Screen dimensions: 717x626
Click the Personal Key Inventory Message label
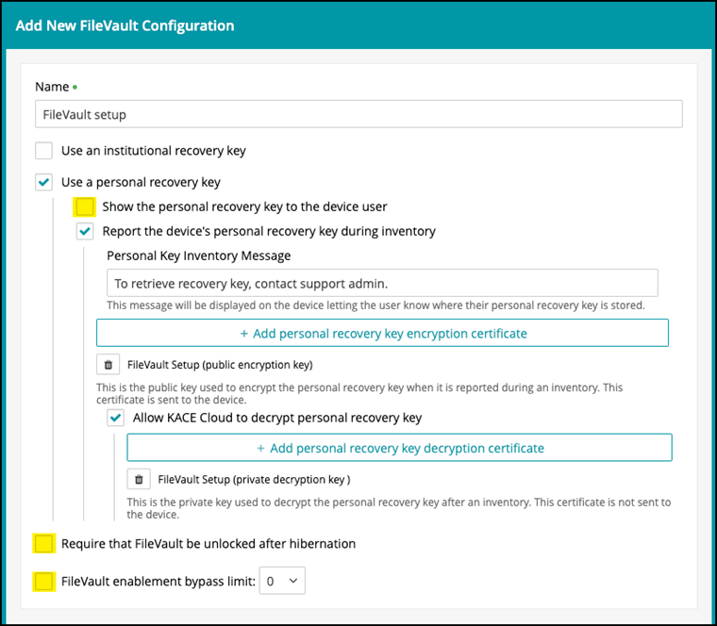click(198, 255)
